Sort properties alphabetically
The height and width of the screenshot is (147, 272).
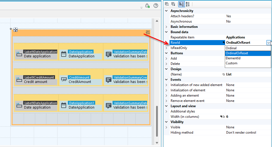[187, 4]
